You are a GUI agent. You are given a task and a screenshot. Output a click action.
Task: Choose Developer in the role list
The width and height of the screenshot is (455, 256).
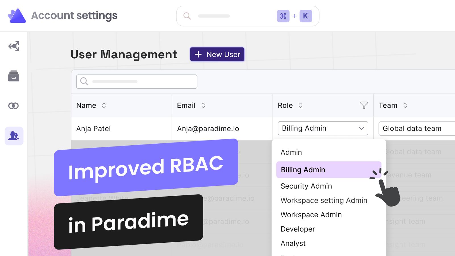[297, 229]
